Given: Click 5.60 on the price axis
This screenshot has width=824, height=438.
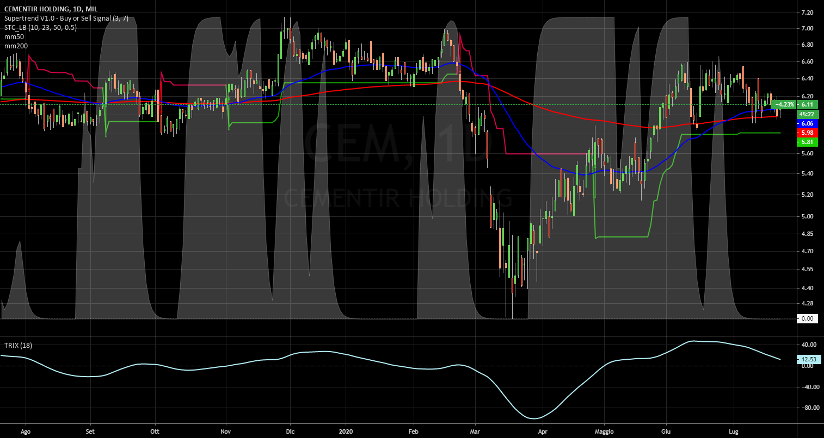Looking at the screenshot, I should coord(808,154).
